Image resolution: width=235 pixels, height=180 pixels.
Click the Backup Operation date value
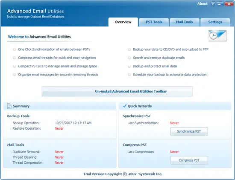tap(73, 123)
